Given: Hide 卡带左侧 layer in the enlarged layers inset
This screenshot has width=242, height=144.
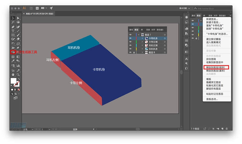Looking at the screenshot, I should pos(130,42).
